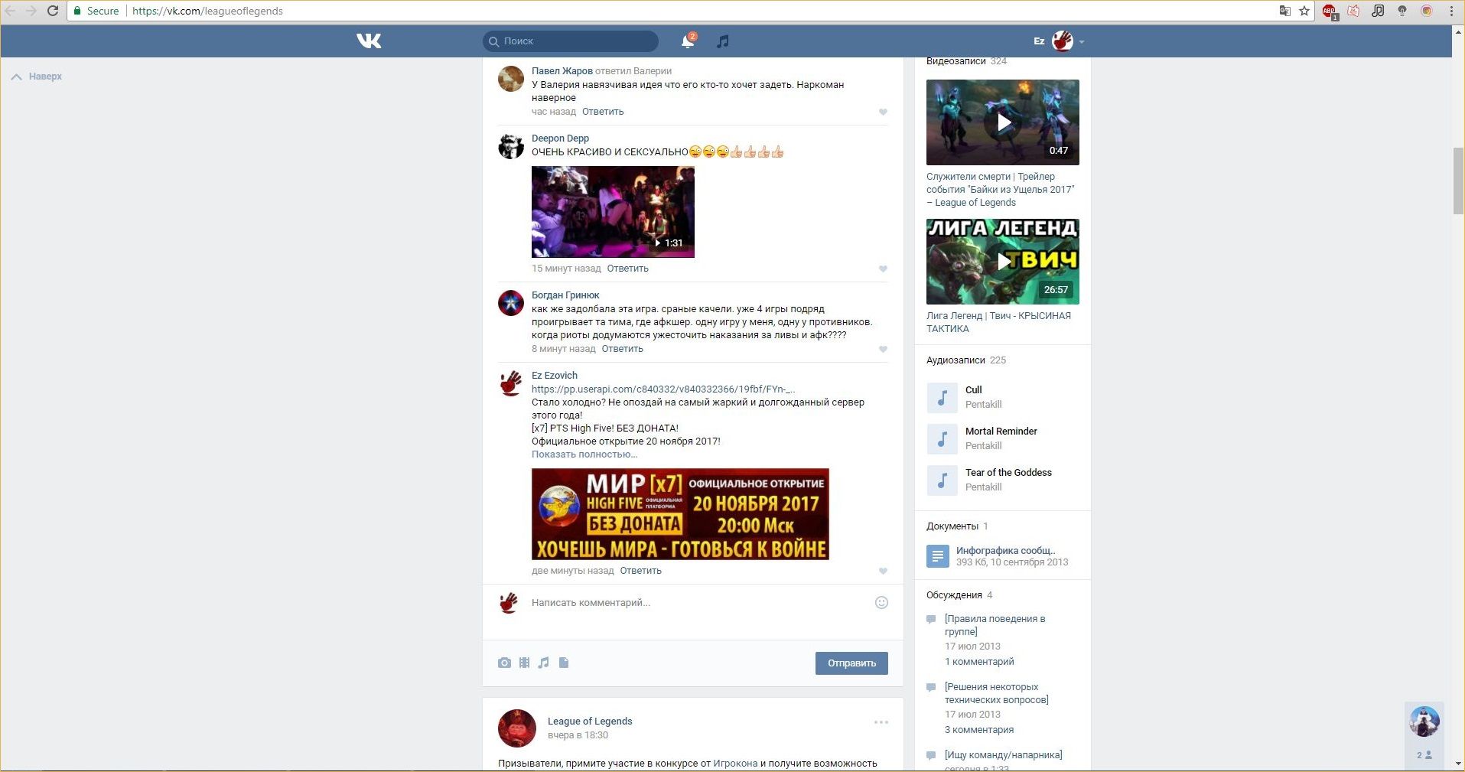
Task: Open the 3 комментария link
Action: [x=979, y=730]
